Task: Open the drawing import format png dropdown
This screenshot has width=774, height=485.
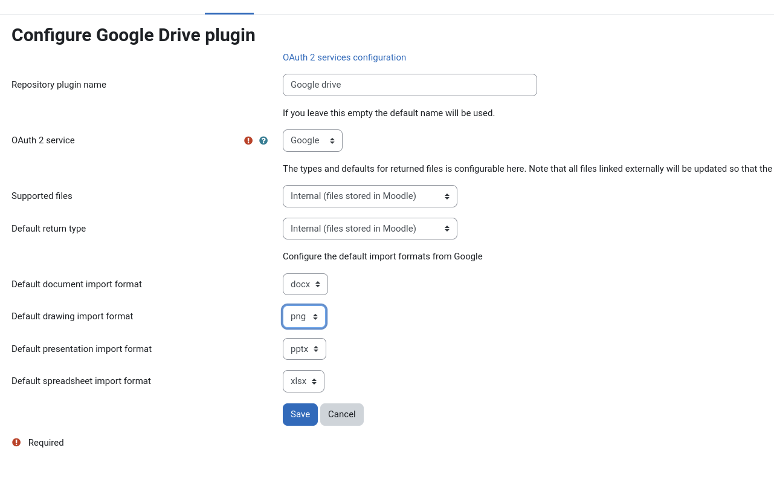Action: tap(304, 316)
